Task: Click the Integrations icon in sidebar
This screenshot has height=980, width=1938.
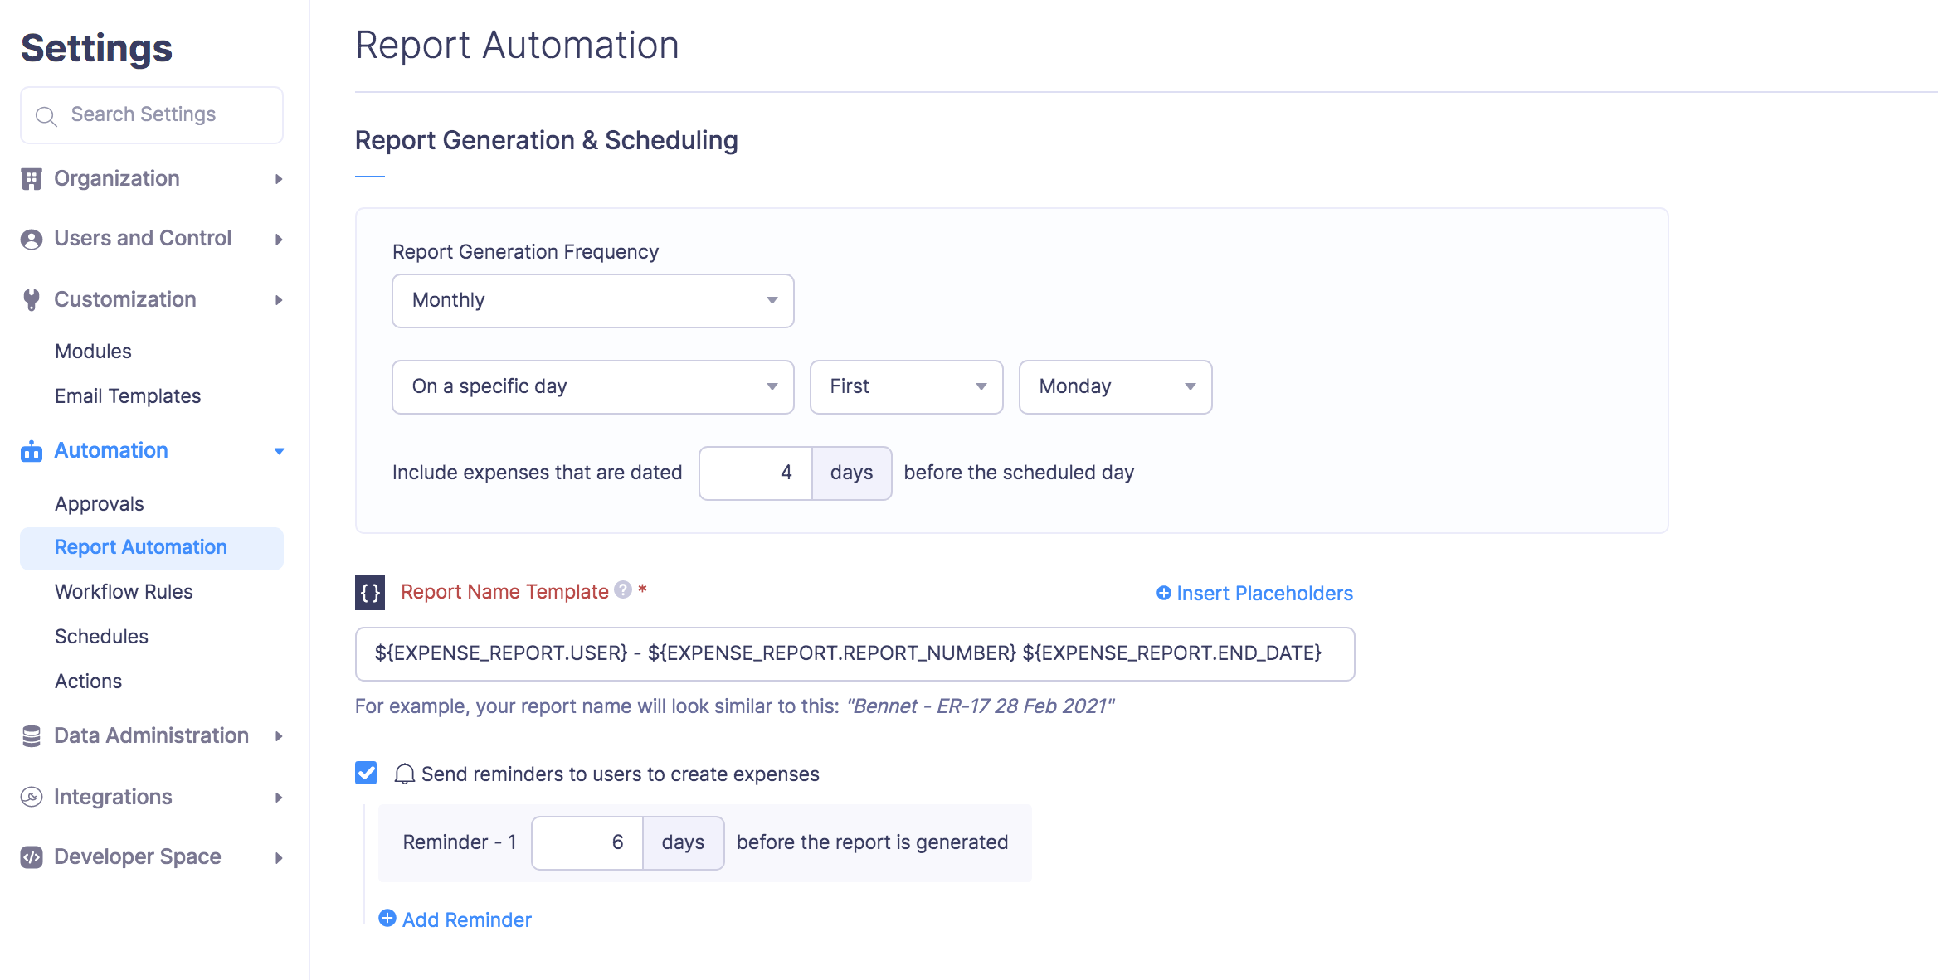Action: click(32, 797)
